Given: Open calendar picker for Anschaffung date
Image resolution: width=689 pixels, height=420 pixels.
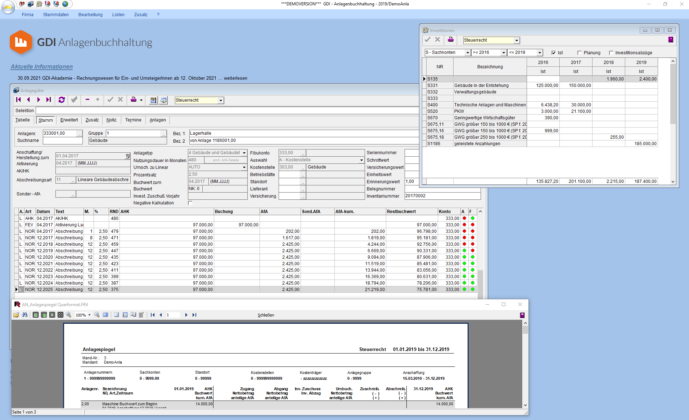Looking at the screenshot, I should (127, 156).
